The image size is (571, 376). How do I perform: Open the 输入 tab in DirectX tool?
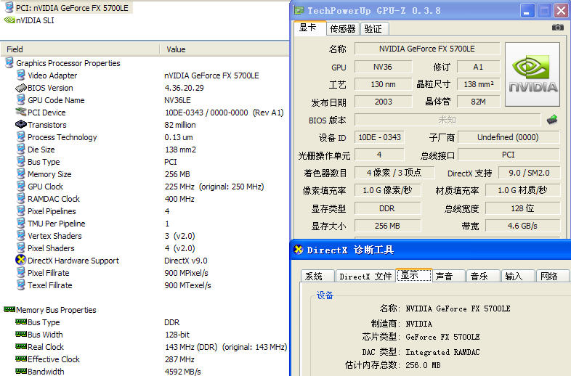517,276
